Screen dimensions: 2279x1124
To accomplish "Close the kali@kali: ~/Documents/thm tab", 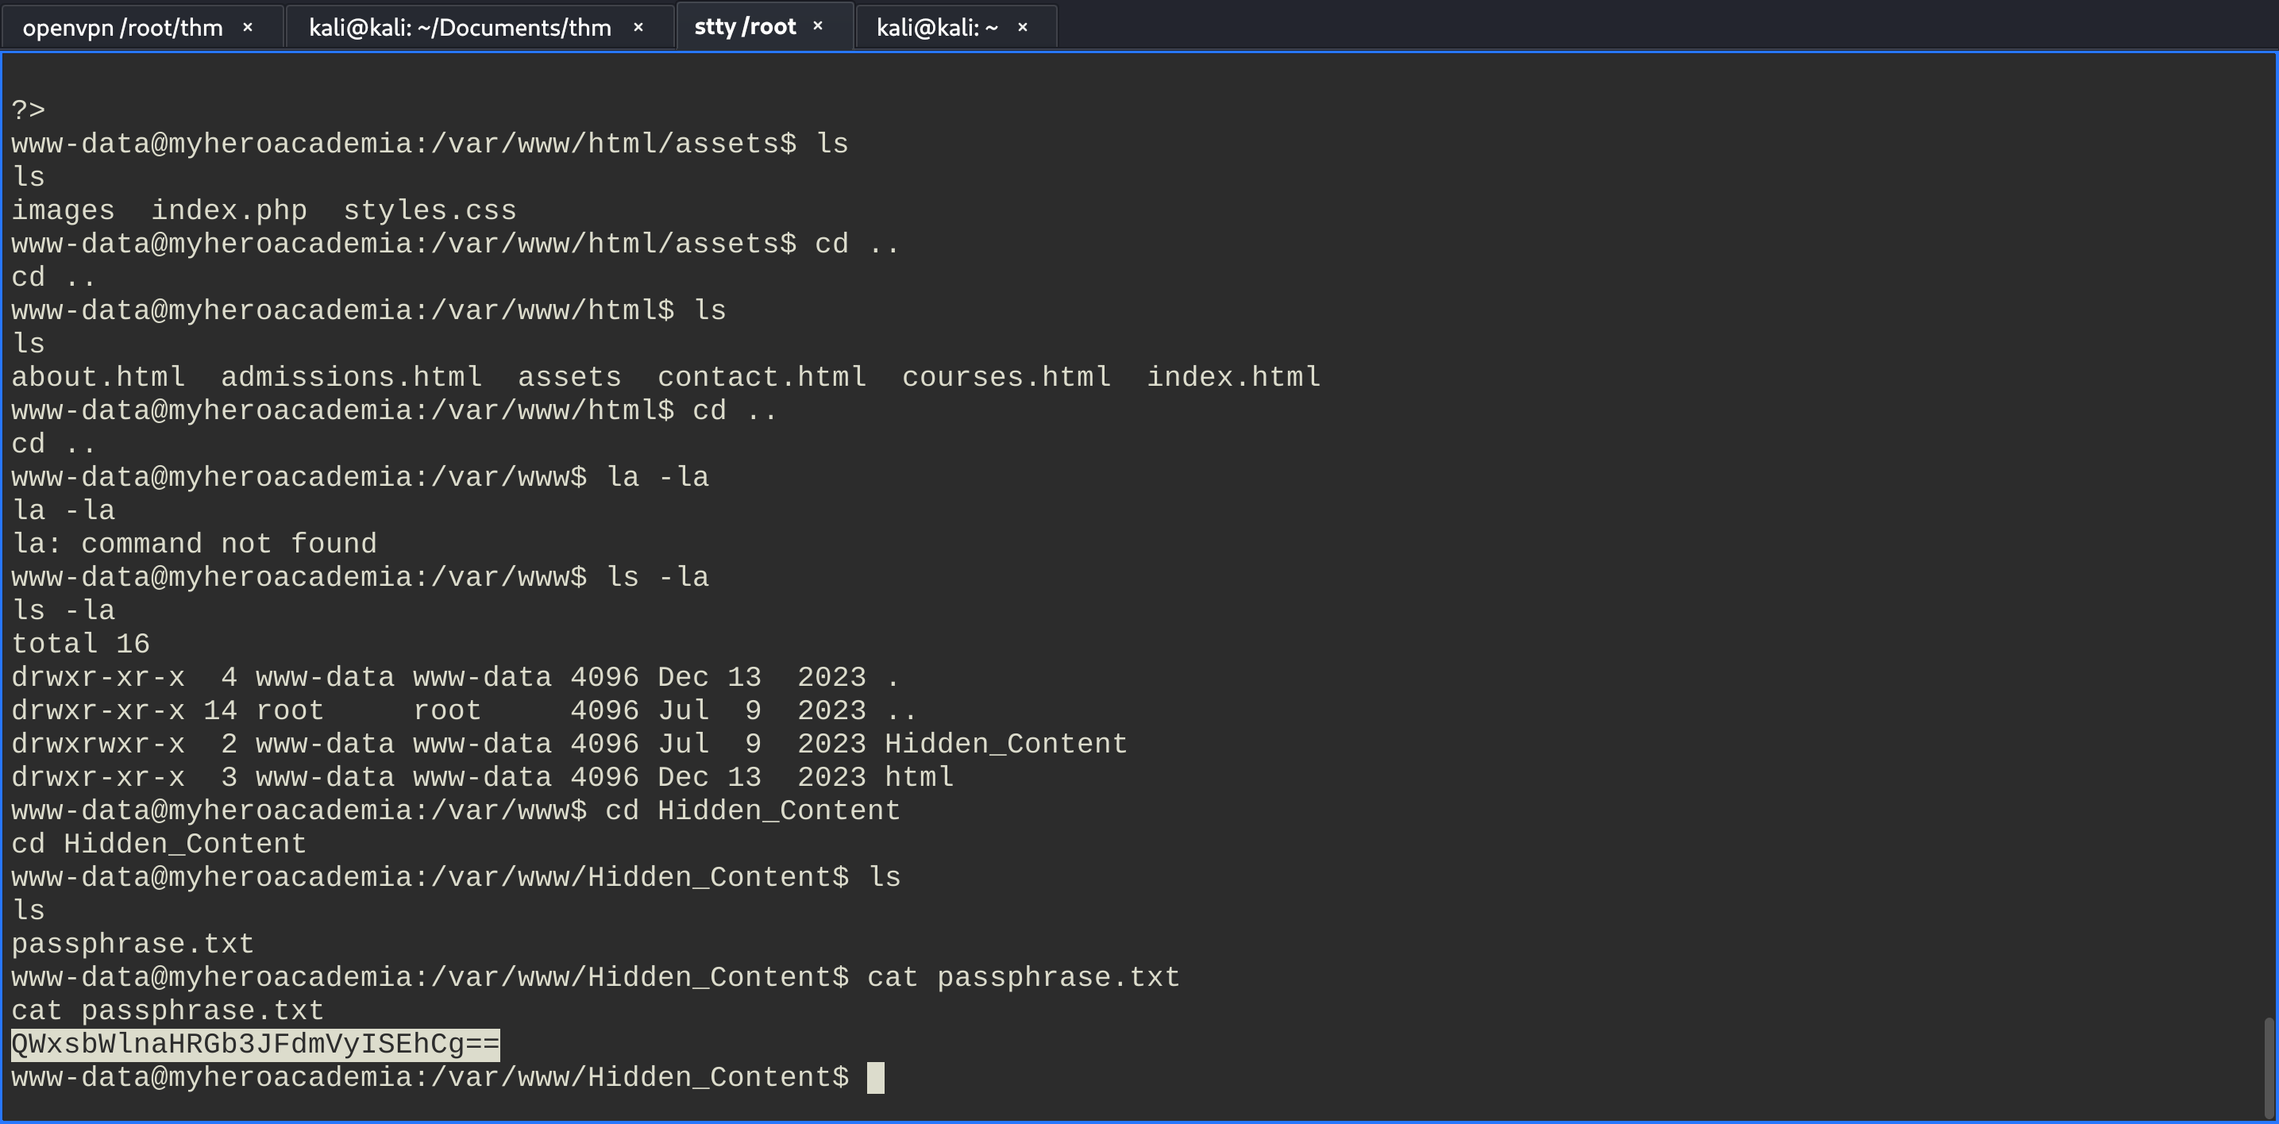I will point(638,28).
